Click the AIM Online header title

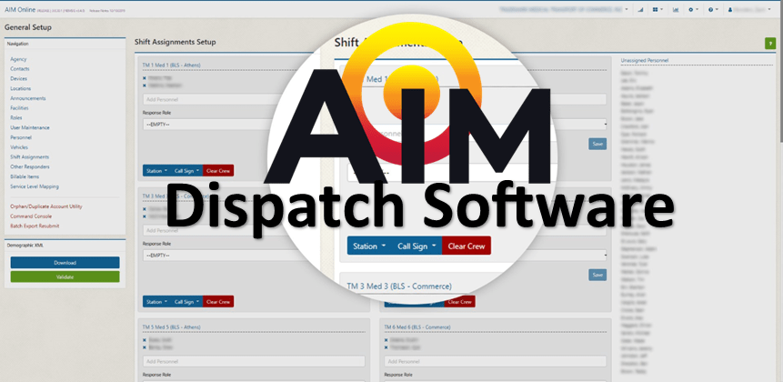(19, 10)
